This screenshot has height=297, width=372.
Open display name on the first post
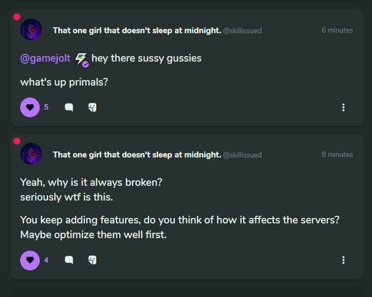pyautogui.click(x=137, y=31)
